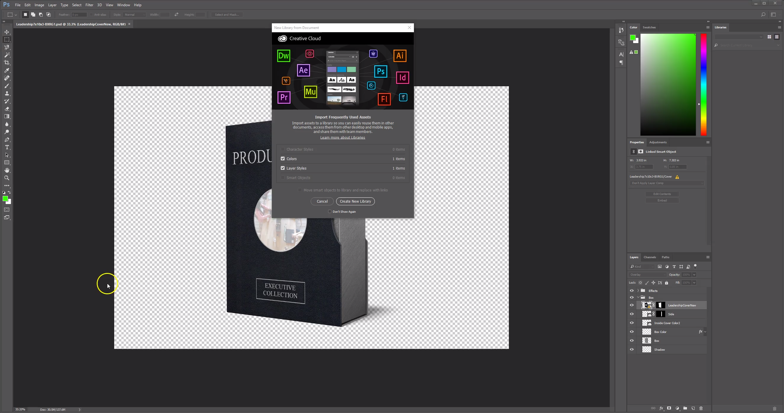This screenshot has width=784, height=413.
Task: Toggle Quick Mask mode icon
Action: pos(7,210)
